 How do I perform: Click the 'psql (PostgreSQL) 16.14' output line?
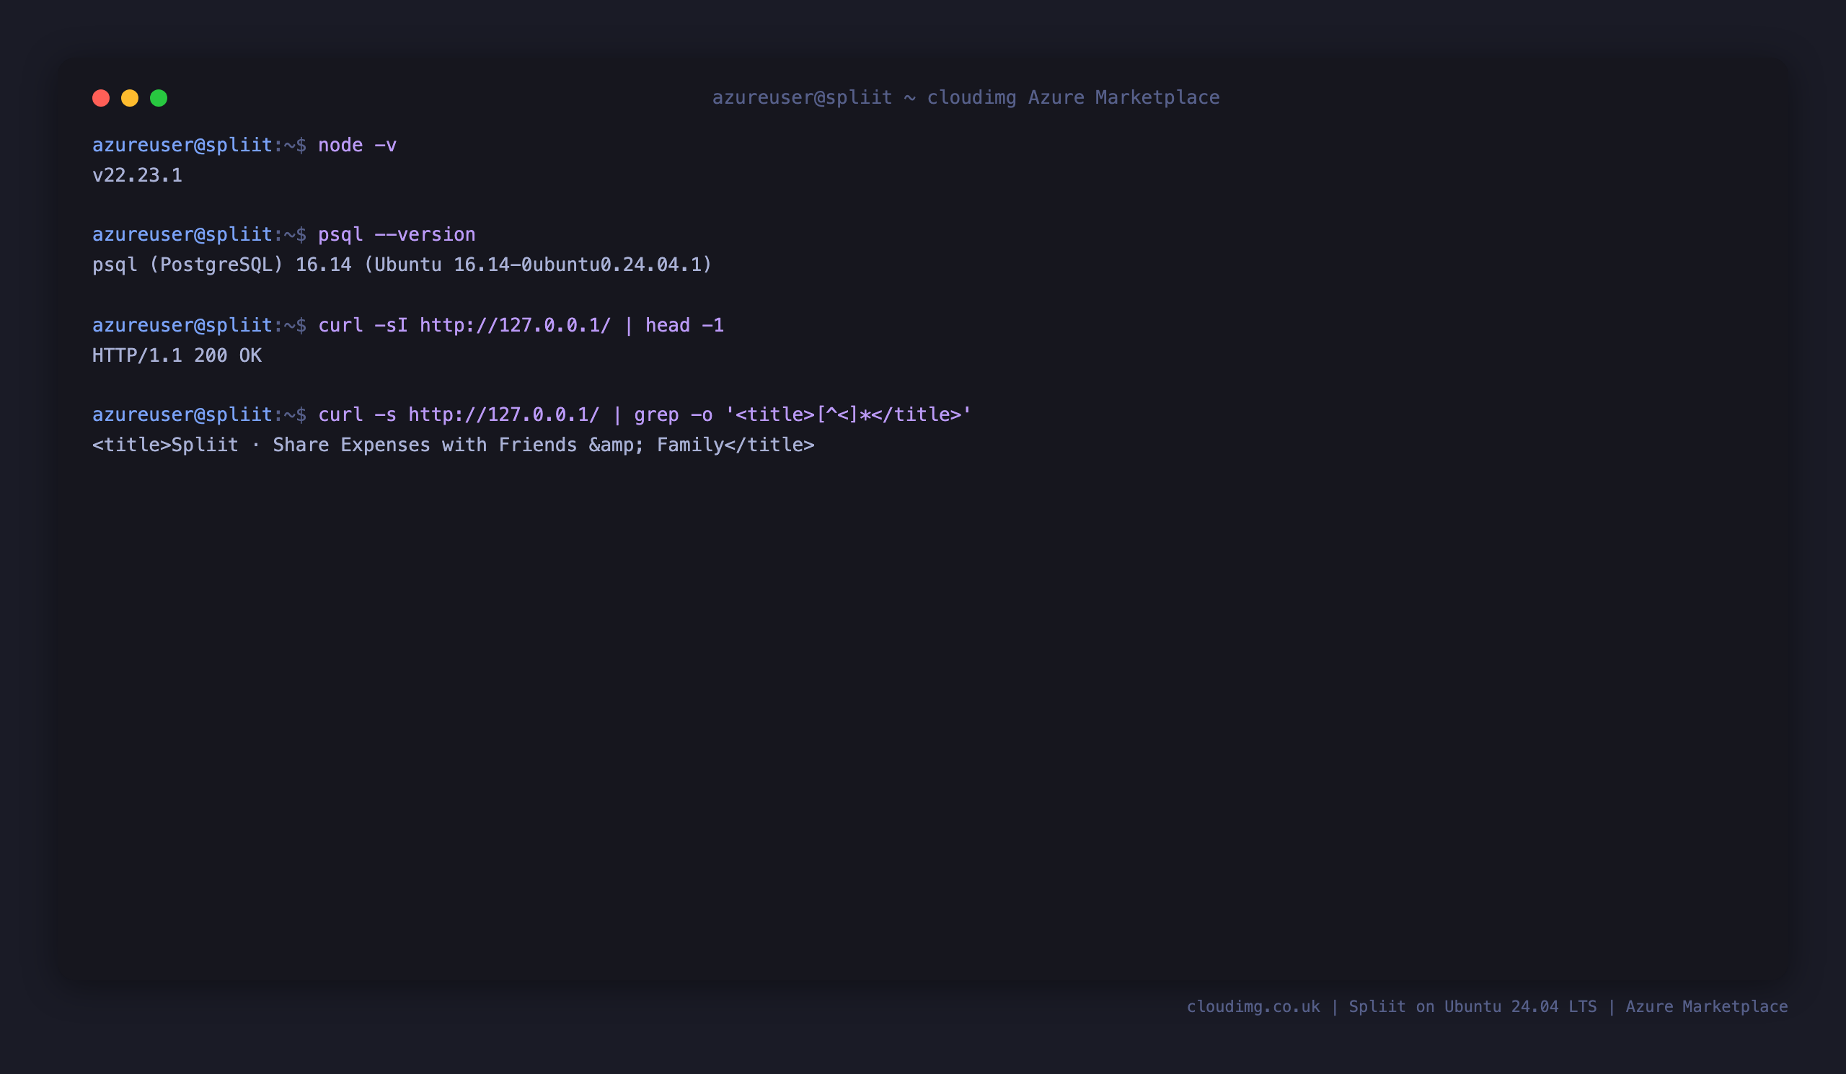pyautogui.click(x=402, y=265)
